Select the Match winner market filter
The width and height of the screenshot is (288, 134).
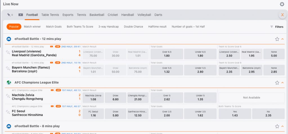[32, 27]
